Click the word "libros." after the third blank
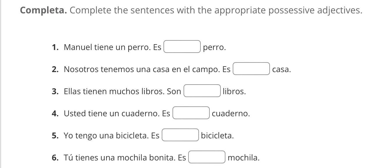 coord(234,92)
